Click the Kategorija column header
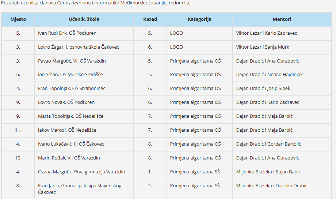This screenshot has height=199, width=336. [199, 19]
